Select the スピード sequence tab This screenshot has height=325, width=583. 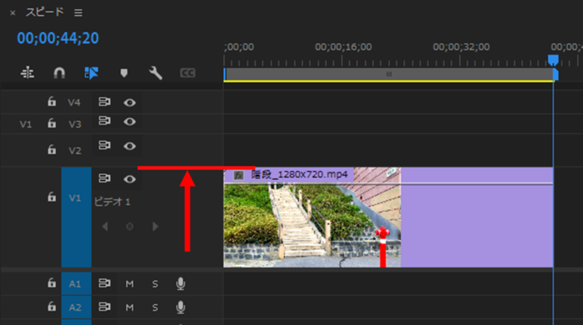46,13
